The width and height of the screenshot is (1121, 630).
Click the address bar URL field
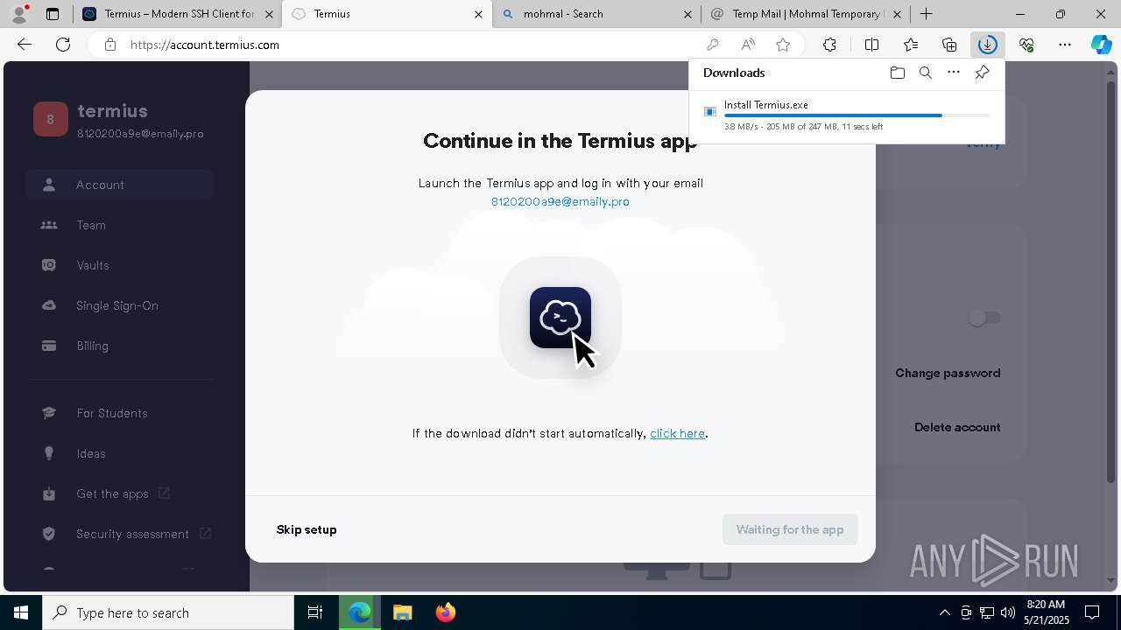pyautogui.click(x=412, y=45)
